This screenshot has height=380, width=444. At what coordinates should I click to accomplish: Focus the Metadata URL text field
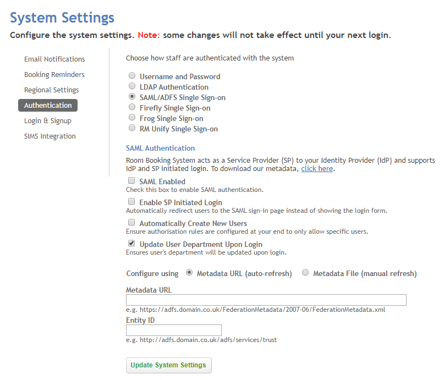(266, 300)
